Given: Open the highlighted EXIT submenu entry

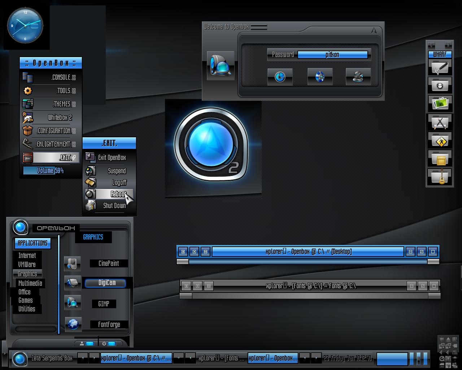Looking at the screenshot, I should pos(51,158).
